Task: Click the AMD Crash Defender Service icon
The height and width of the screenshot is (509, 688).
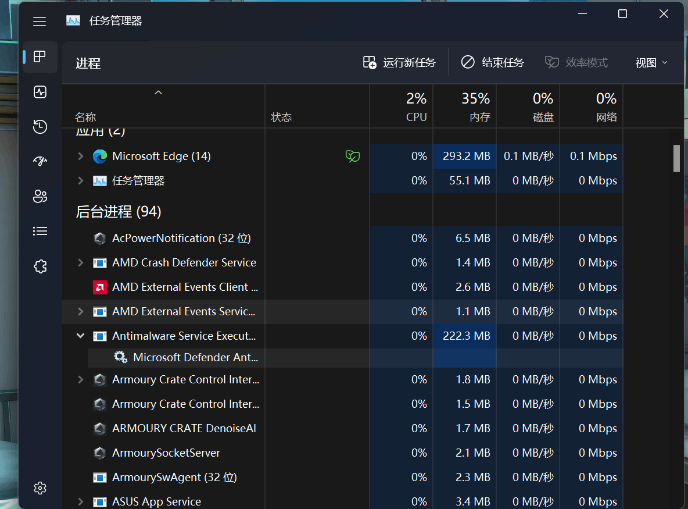Action: (100, 262)
